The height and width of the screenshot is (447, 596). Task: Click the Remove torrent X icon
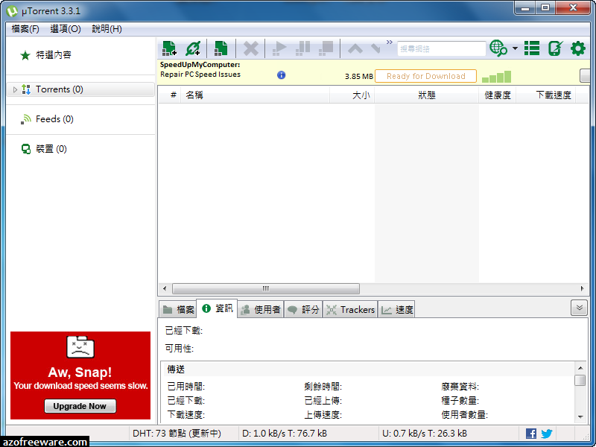[251, 48]
